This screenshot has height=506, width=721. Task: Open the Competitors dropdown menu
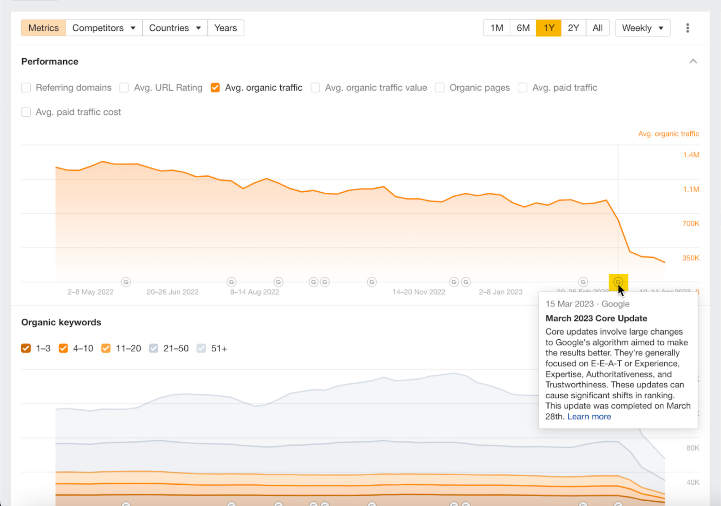pyautogui.click(x=104, y=27)
